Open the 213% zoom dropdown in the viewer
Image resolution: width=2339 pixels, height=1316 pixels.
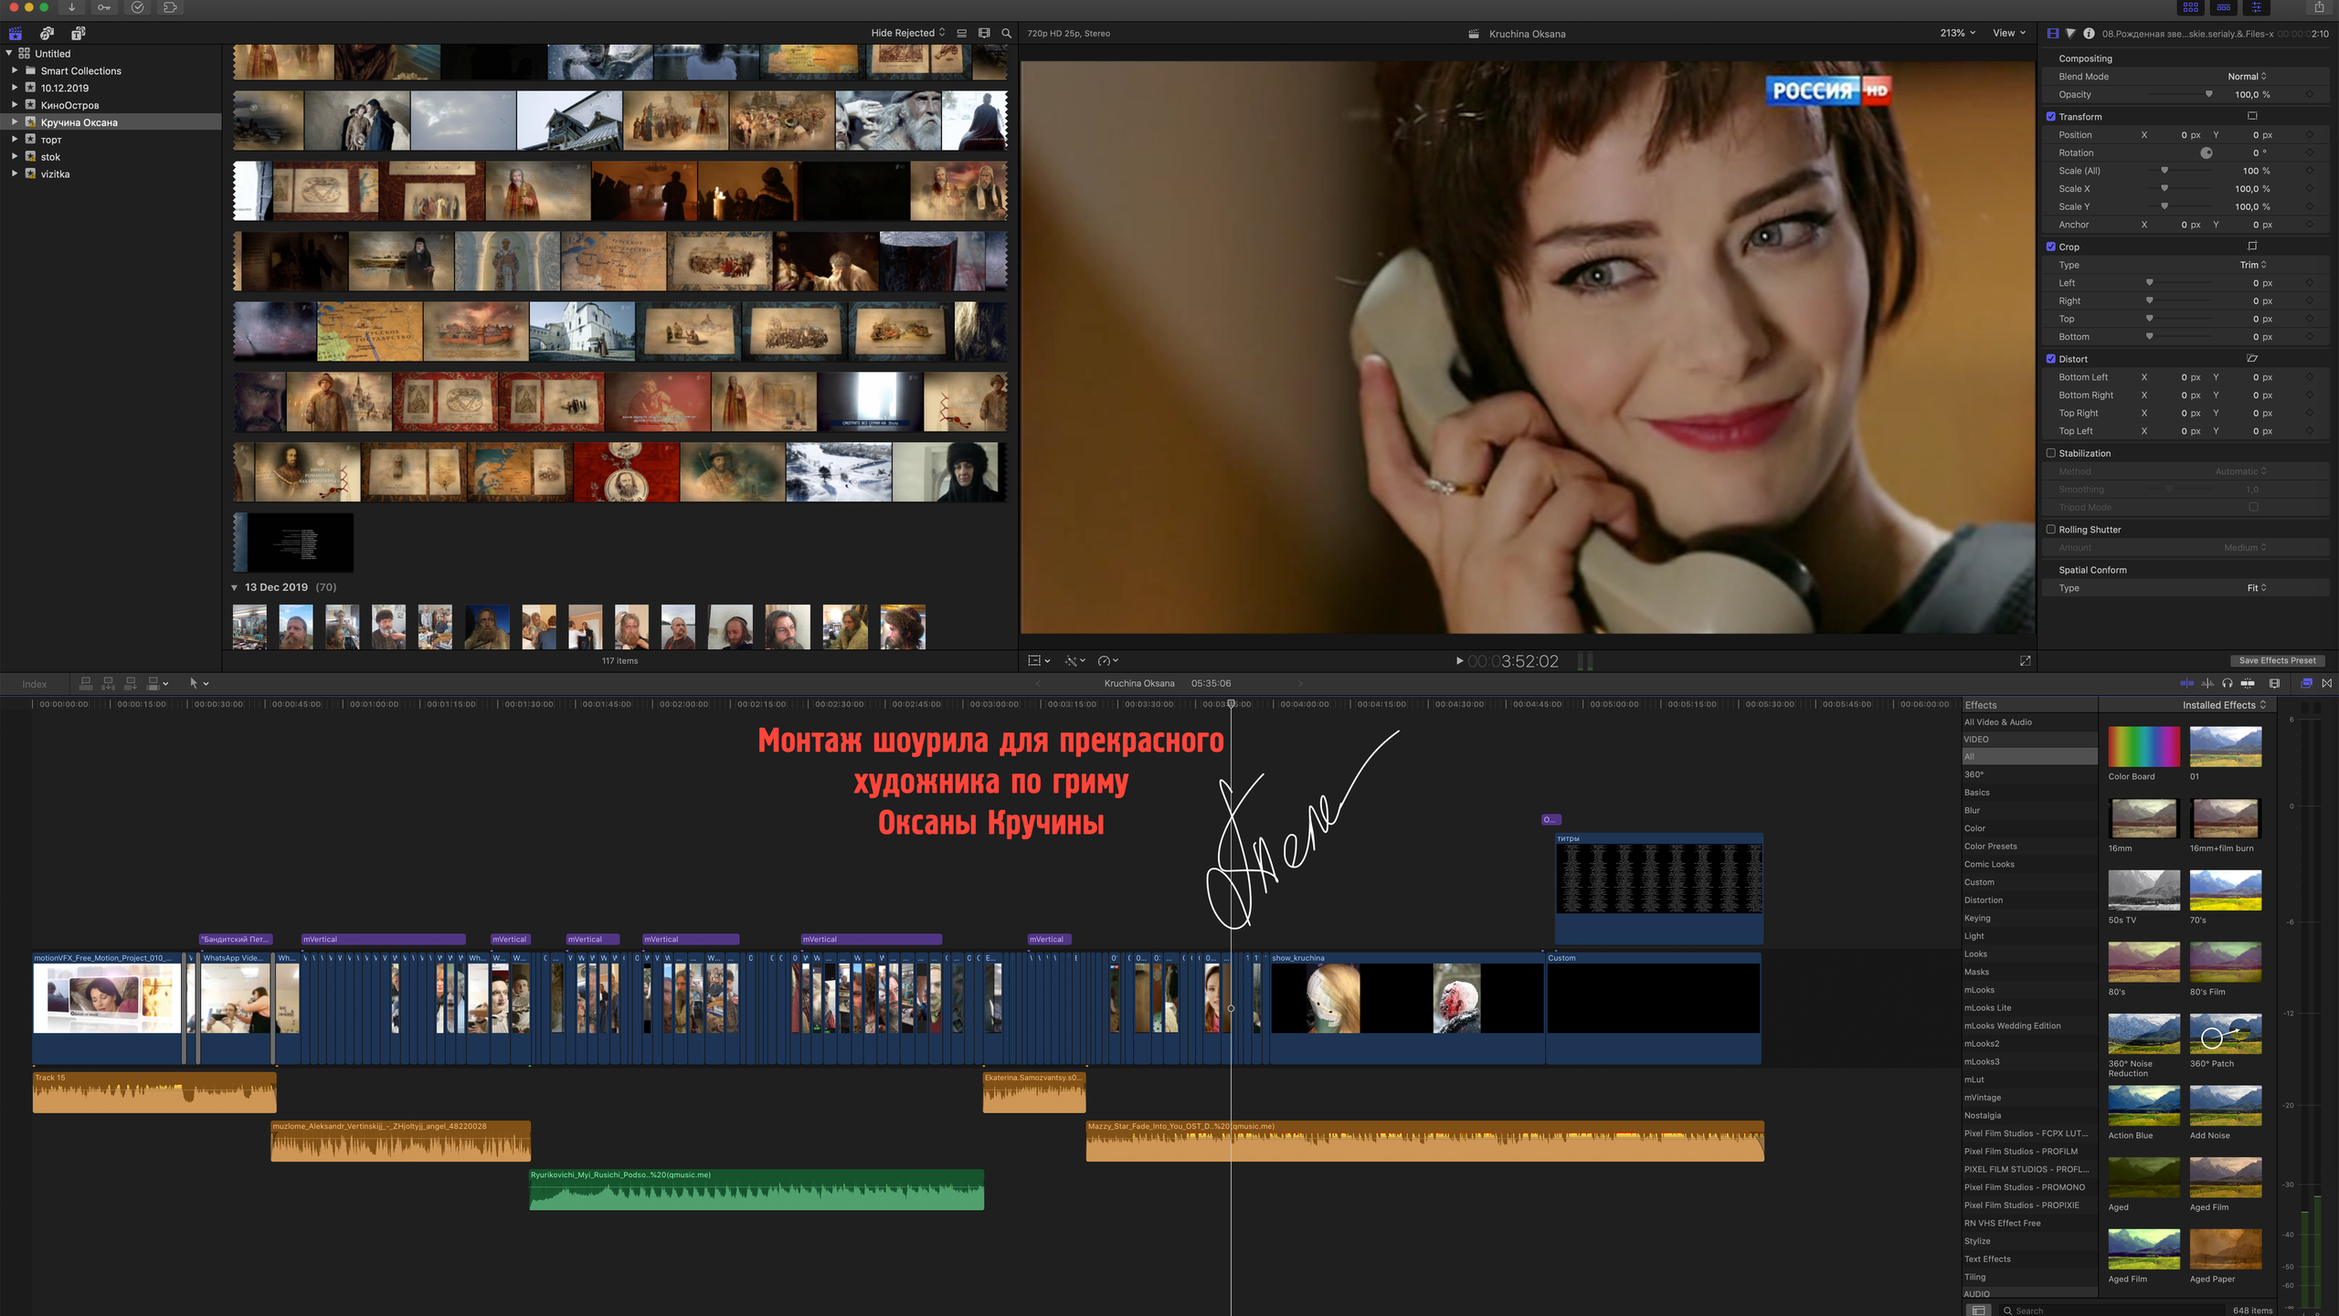[1957, 33]
